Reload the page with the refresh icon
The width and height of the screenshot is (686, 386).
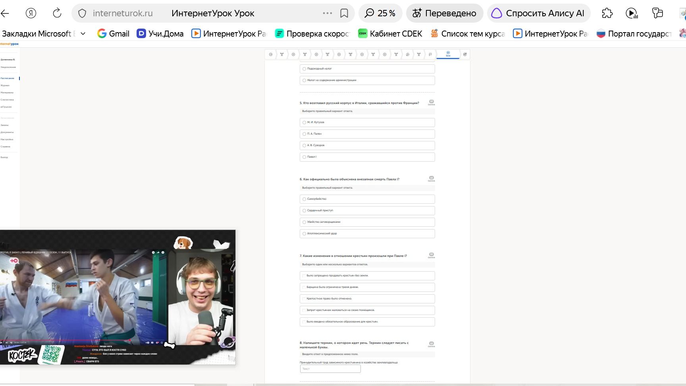tap(57, 13)
